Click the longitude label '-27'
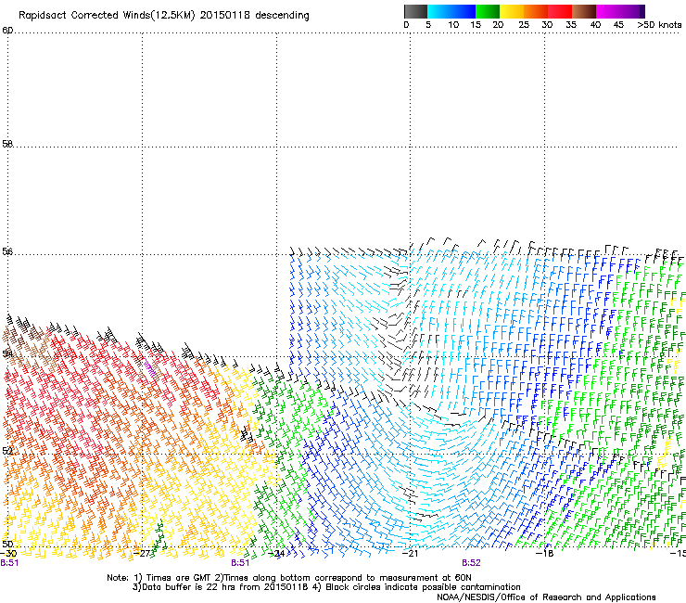 coord(143,554)
